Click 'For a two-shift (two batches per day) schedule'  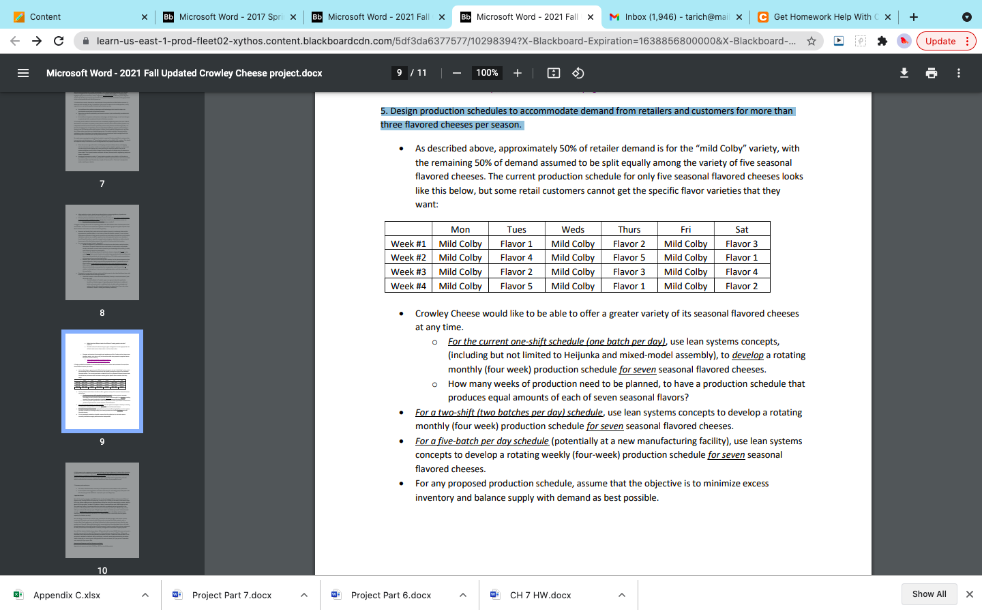(x=509, y=412)
